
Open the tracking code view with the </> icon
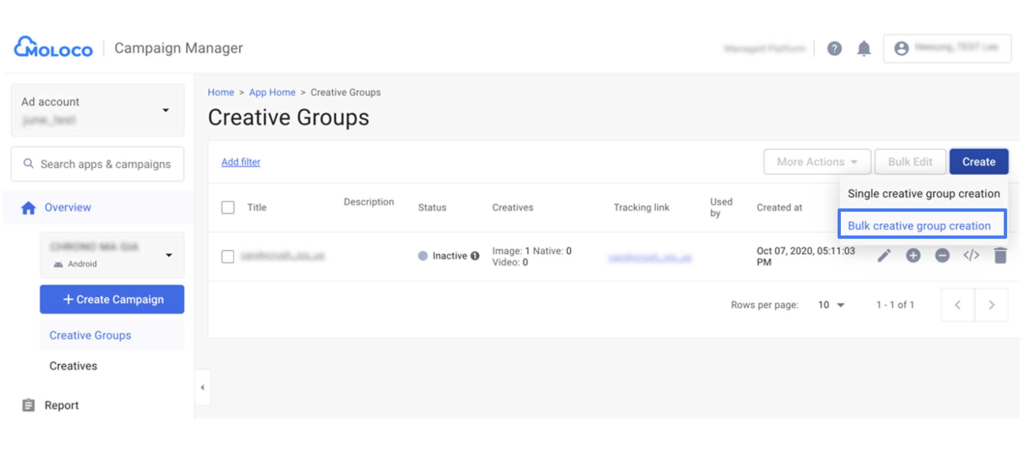[x=972, y=256]
